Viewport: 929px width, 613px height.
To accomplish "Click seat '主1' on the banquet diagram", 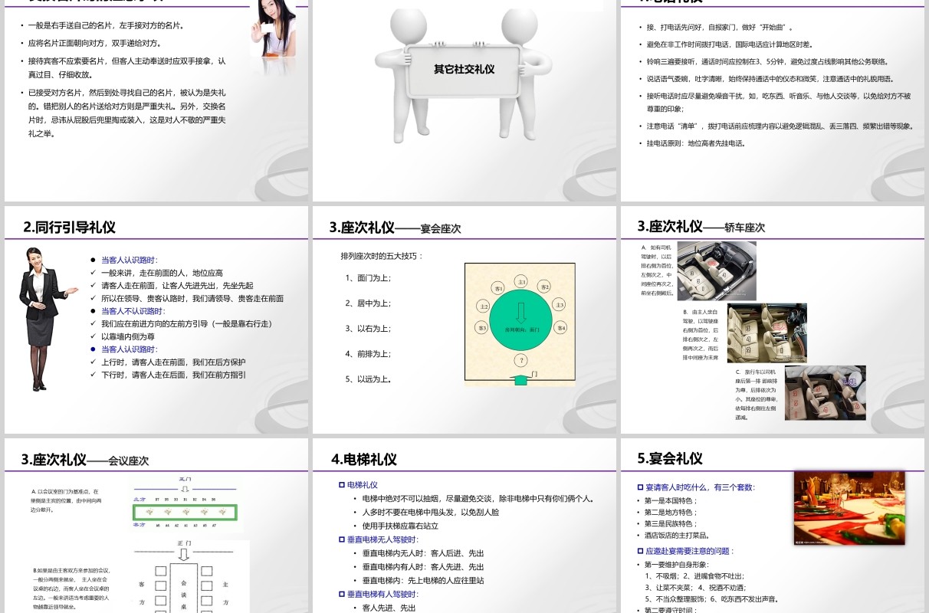I will tap(520, 281).
